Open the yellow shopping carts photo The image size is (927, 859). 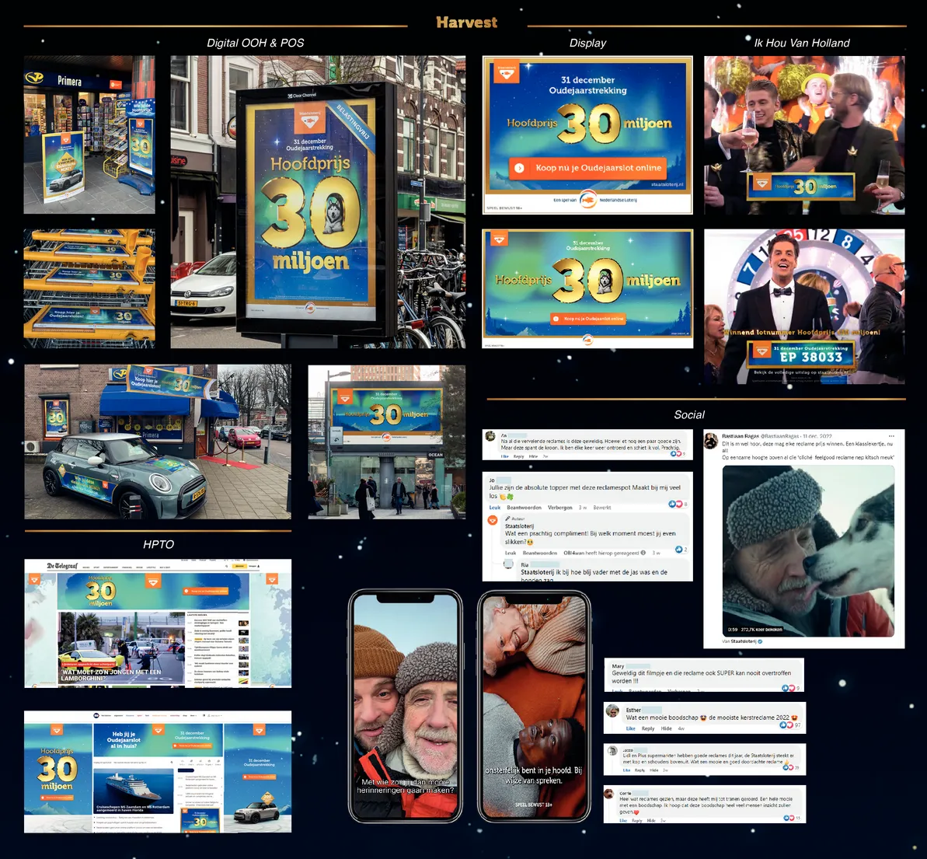coord(89,288)
